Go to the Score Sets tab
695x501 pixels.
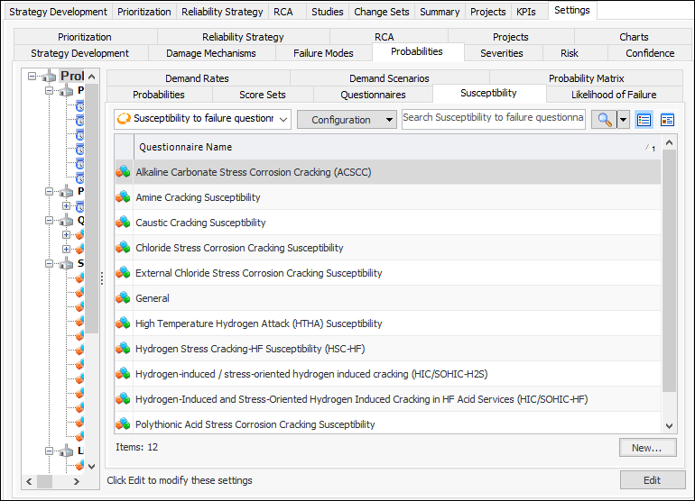point(262,95)
